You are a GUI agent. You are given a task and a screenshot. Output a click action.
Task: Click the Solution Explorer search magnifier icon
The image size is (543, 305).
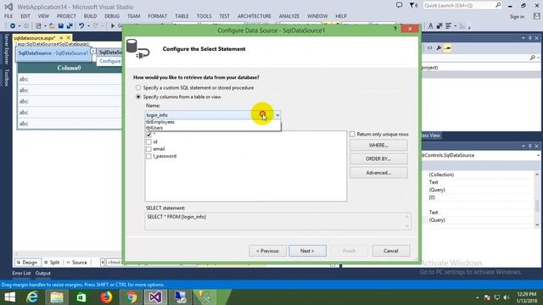[532, 58]
